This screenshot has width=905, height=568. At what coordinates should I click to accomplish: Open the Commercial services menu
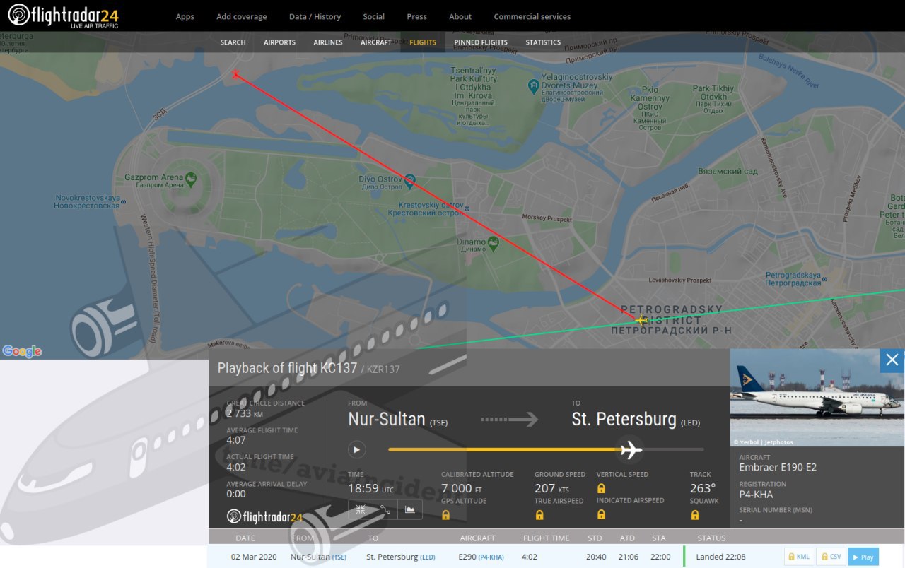tap(532, 16)
